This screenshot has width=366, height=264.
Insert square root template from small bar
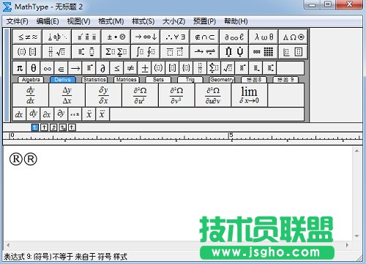pos(228,68)
